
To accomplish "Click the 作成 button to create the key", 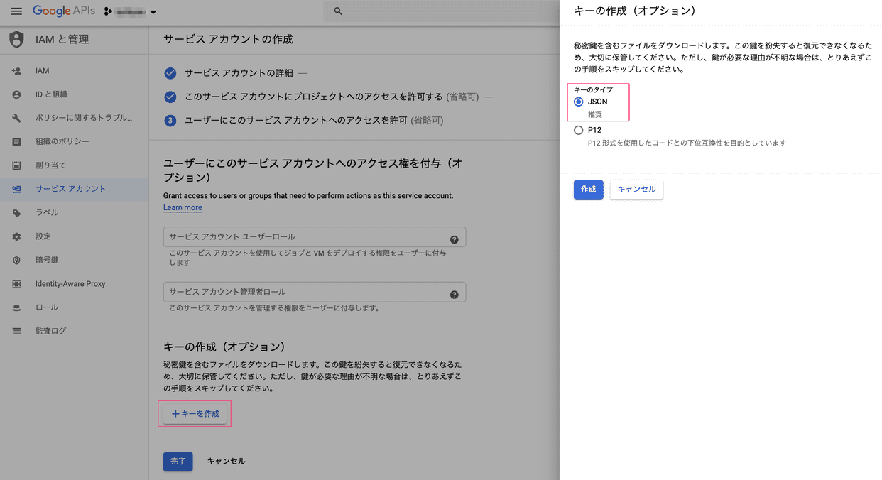I will coord(588,189).
